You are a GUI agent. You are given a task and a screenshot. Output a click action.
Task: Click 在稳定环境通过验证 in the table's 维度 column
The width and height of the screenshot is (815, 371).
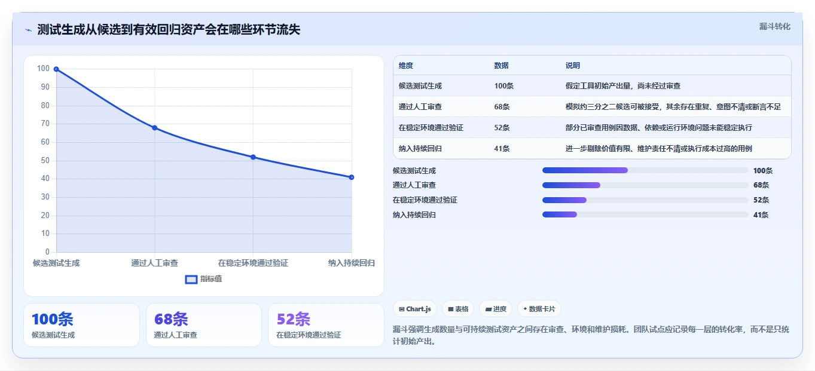click(431, 128)
